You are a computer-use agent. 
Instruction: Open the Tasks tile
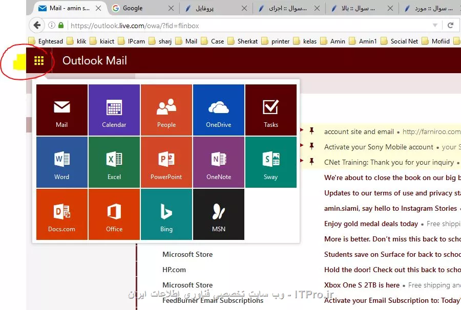[x=271, y=110]
